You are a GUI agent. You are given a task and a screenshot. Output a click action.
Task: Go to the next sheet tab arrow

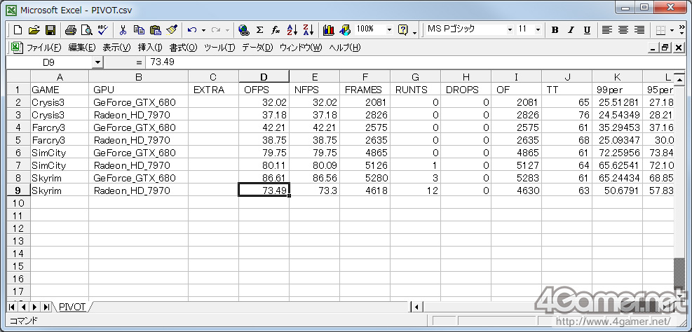pos(34,307)
